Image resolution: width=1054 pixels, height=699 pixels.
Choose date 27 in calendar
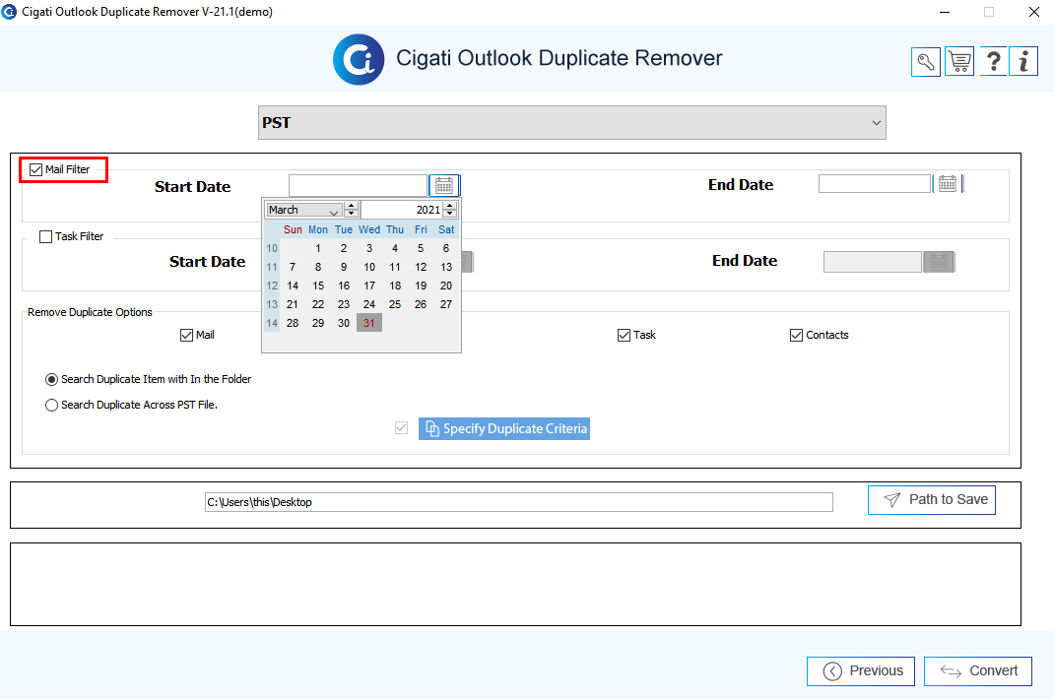click(445, 304)
